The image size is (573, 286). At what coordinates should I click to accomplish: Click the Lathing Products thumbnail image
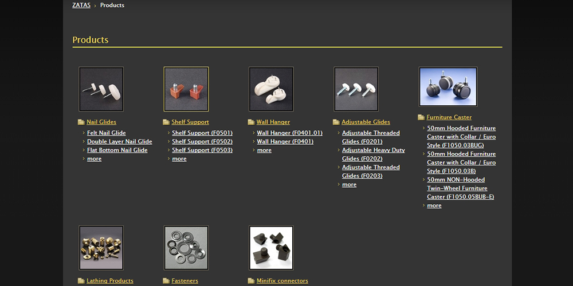[101, 248]
